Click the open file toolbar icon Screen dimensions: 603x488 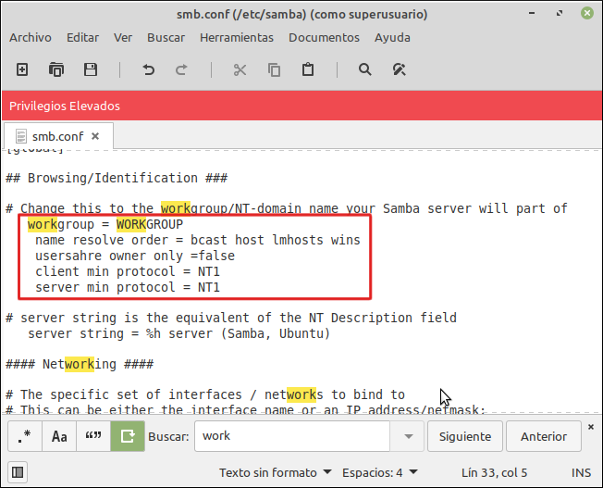56,69
